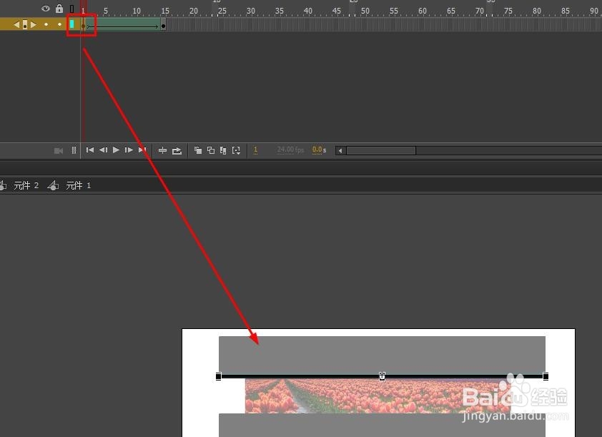Image resolution: width=602 pixels, height=437 pixels.
Task: Toggle the layer's lock dot
Action: click(x=59, y=24)
